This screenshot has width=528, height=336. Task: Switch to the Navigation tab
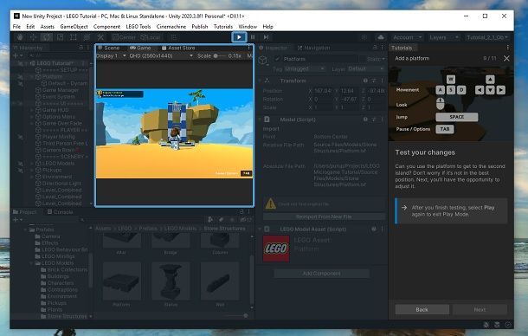click(x=313, y=48)
